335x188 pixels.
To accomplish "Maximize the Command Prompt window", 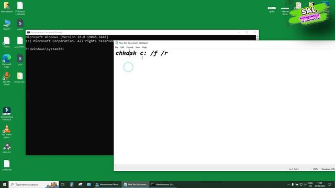I will coord(247,32).
